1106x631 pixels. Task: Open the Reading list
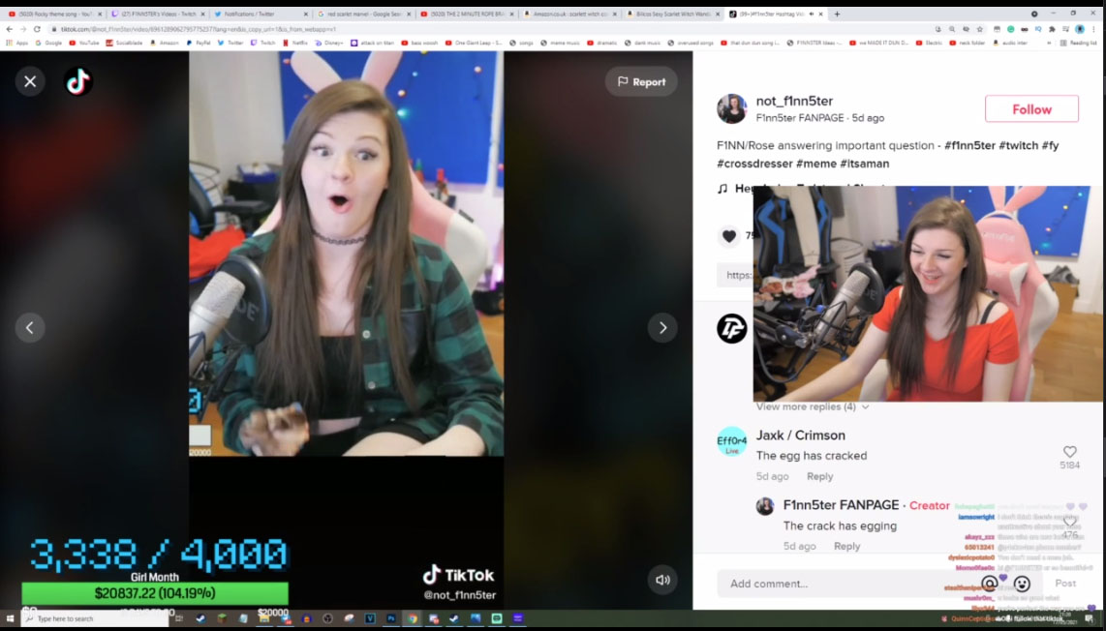[1078, 43]
